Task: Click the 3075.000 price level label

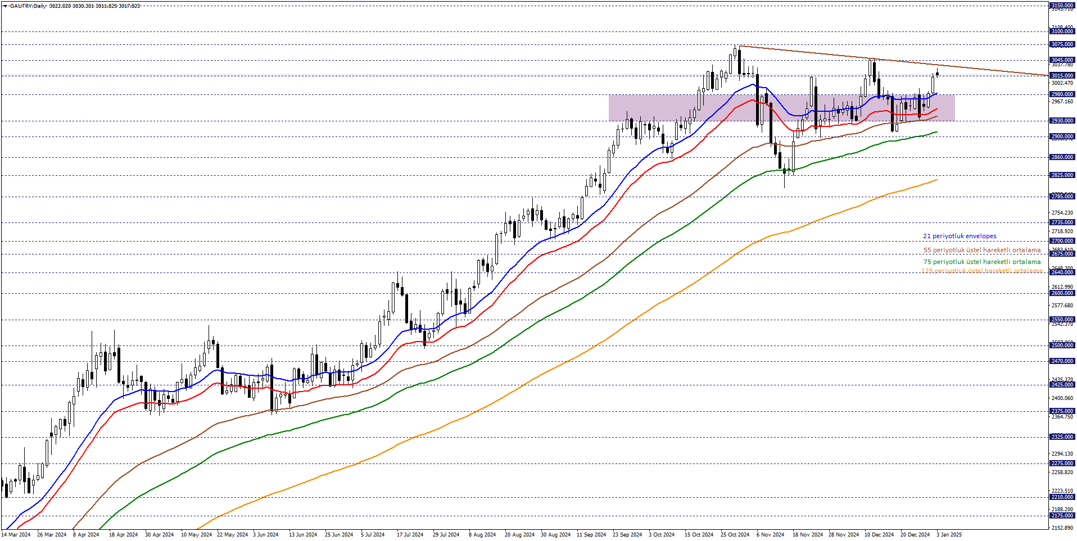Action: point(1062,44)
